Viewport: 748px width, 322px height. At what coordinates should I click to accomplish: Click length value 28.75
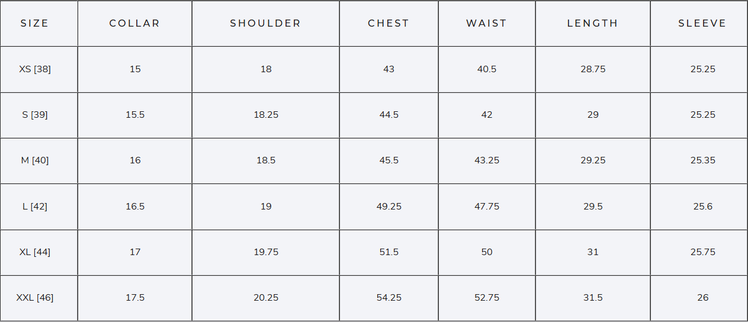pyautogui.click(x=593, y=69)
